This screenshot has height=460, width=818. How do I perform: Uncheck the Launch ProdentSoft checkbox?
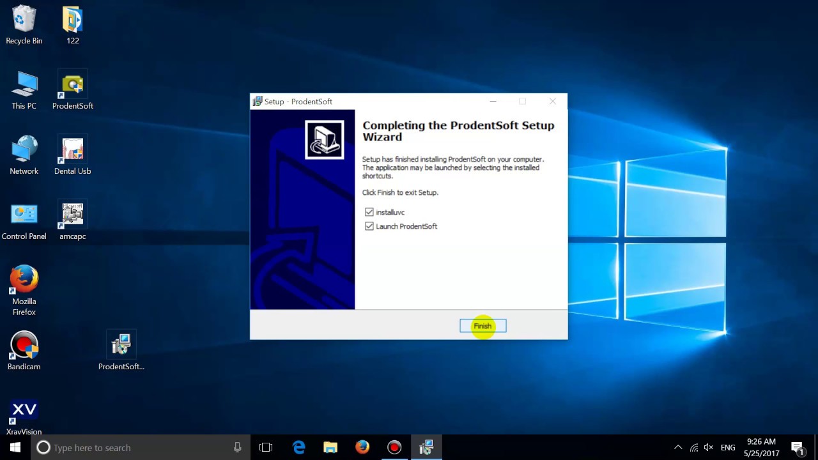tap(369, 226)
